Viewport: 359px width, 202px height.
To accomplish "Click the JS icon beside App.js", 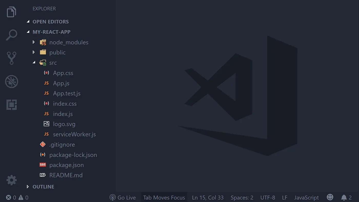I will [46, 83].
